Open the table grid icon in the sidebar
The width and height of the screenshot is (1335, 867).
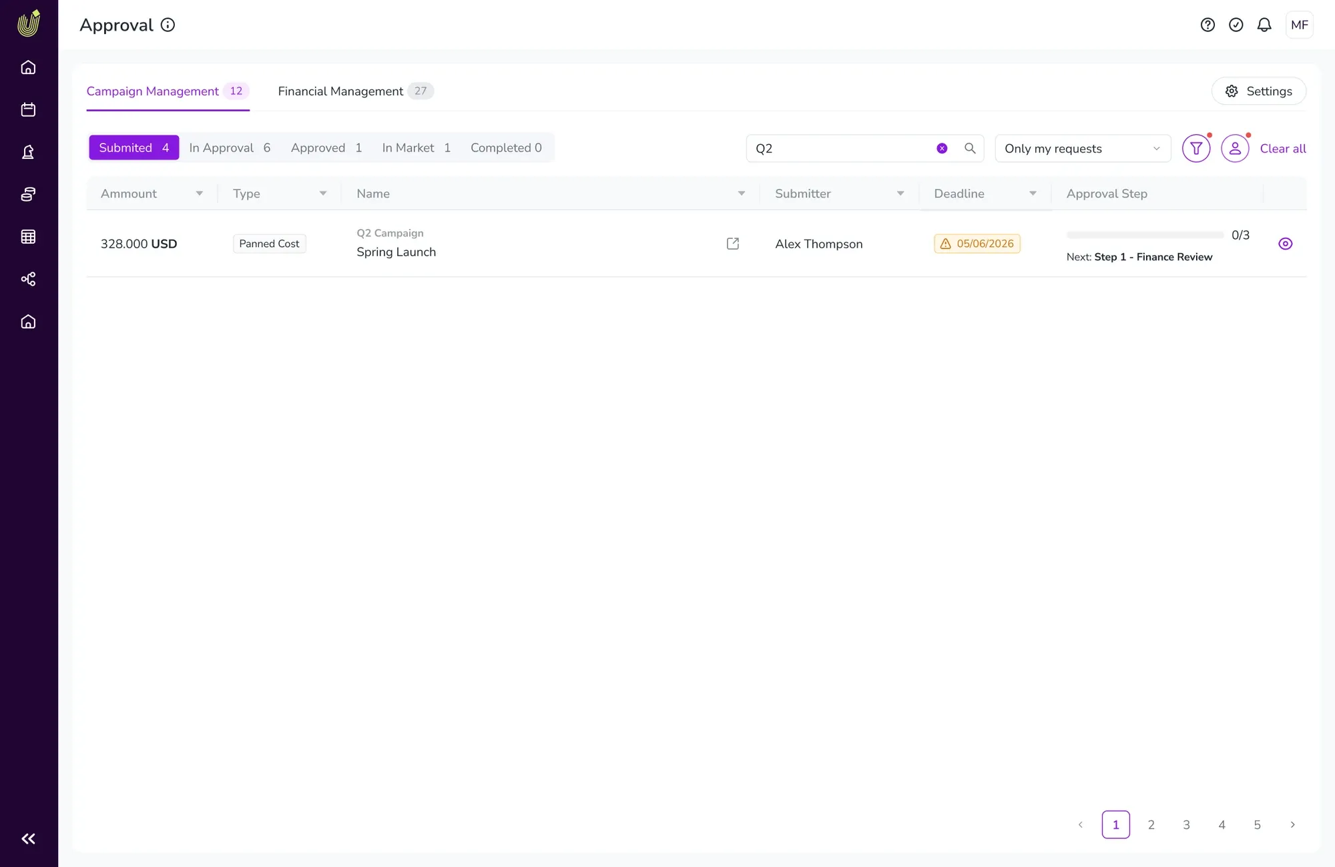tap(28, 236)
